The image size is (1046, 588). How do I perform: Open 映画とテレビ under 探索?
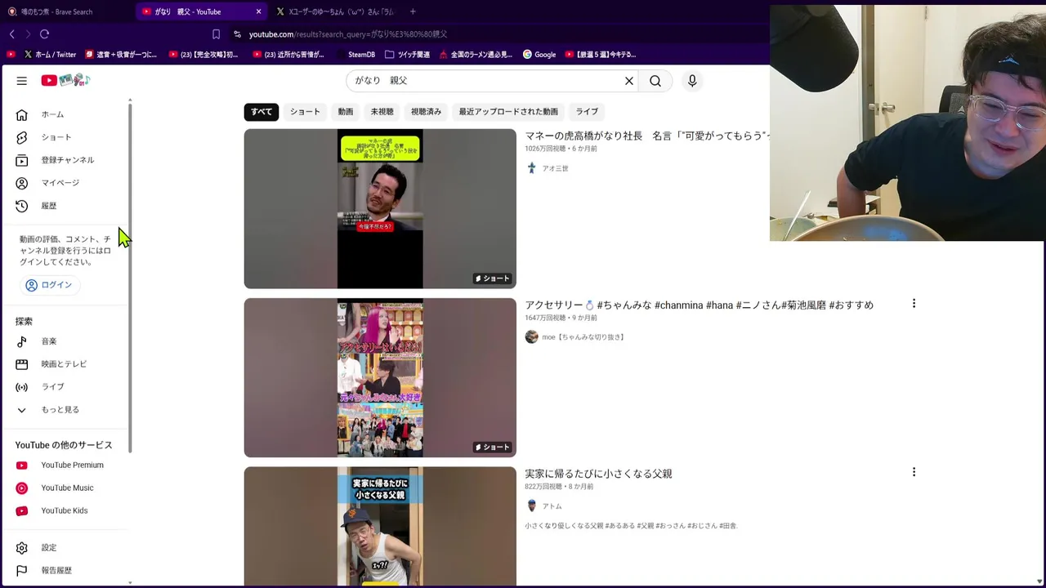[66, 364]
